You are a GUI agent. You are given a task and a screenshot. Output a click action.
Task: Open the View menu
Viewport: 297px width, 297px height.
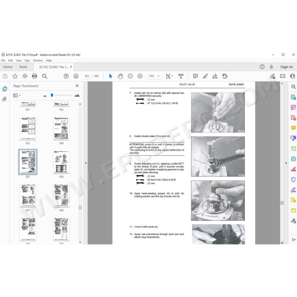coord(19,60)
